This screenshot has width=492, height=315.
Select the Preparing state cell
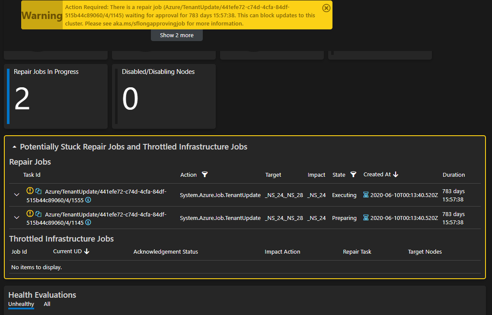click(x=344, y=218)
